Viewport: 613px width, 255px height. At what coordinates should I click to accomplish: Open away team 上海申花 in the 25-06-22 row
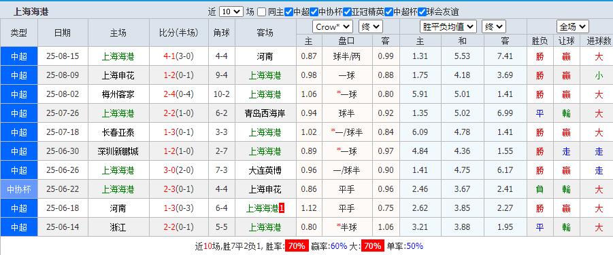(x=265, y=189)
